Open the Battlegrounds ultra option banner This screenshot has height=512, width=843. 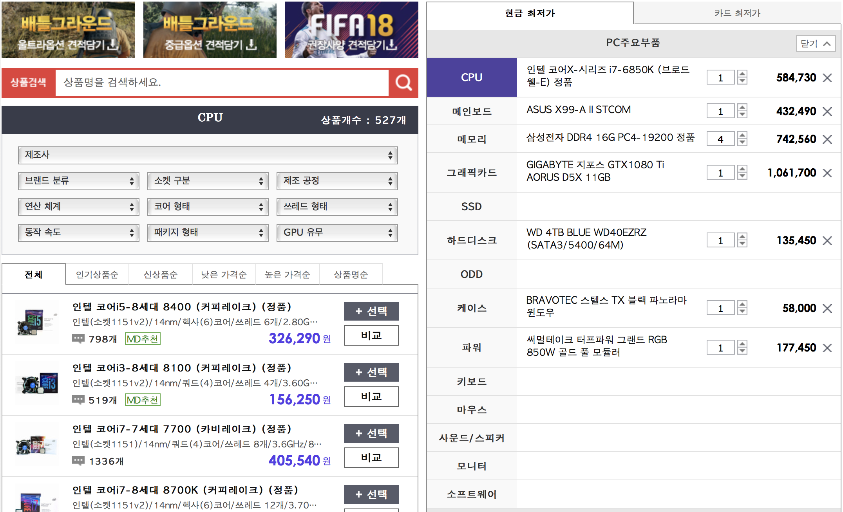pyautogui.click(x=68, y=30)
